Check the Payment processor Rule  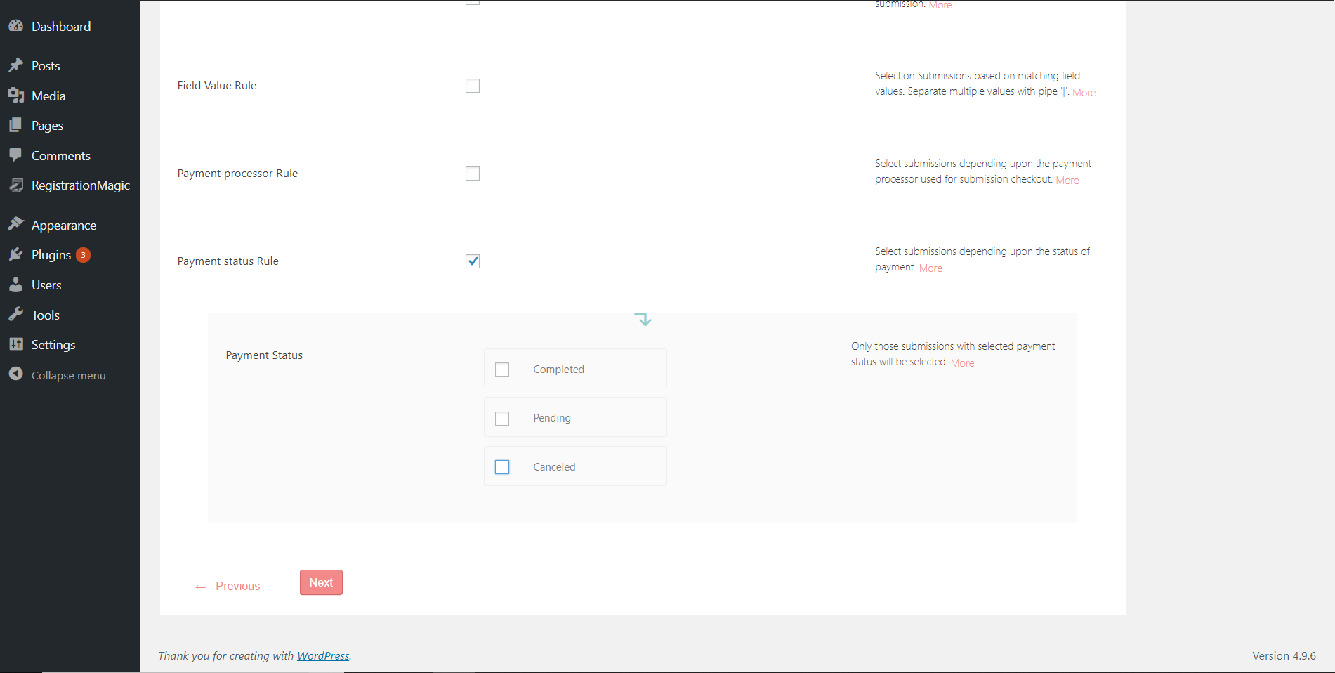point(473,173)
